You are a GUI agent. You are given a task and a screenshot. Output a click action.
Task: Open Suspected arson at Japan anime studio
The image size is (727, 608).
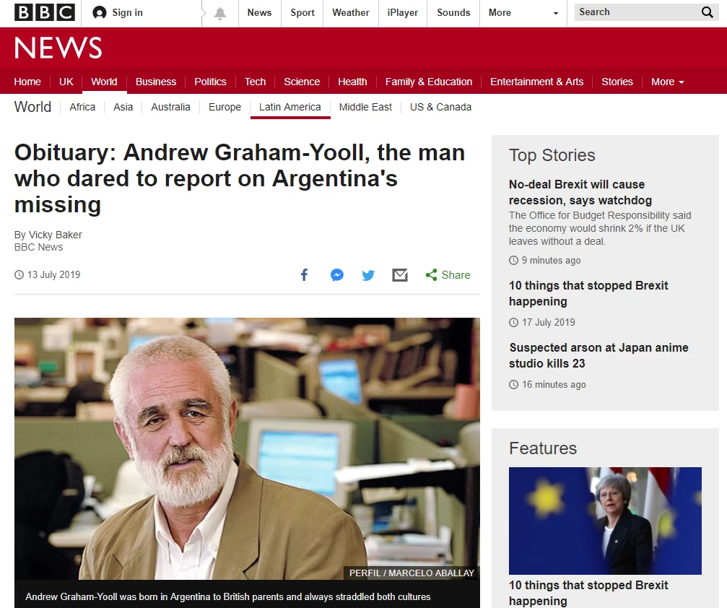click(x=598, y=355)
